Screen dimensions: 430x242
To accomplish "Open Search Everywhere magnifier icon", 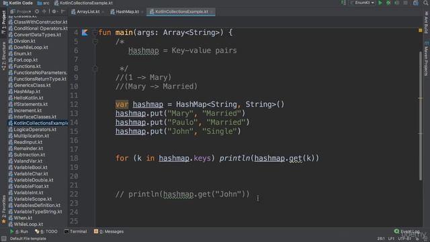I will tap(426, 3).
